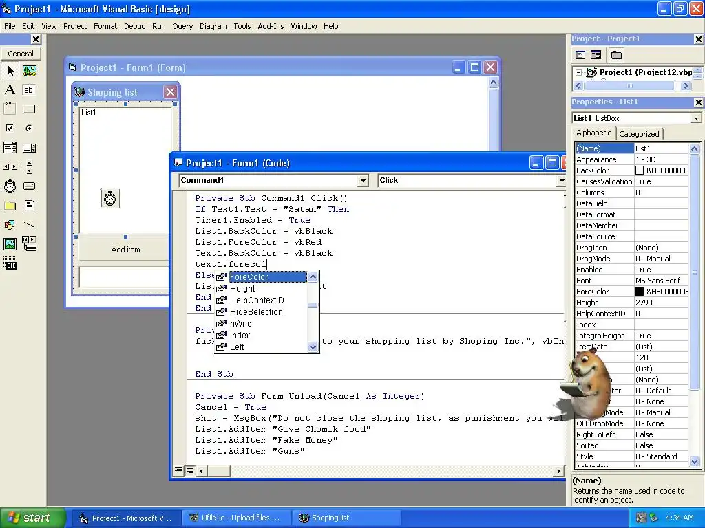705x528 pixels.
Task: Close the toolbox panel
Action: click(36, 39)
